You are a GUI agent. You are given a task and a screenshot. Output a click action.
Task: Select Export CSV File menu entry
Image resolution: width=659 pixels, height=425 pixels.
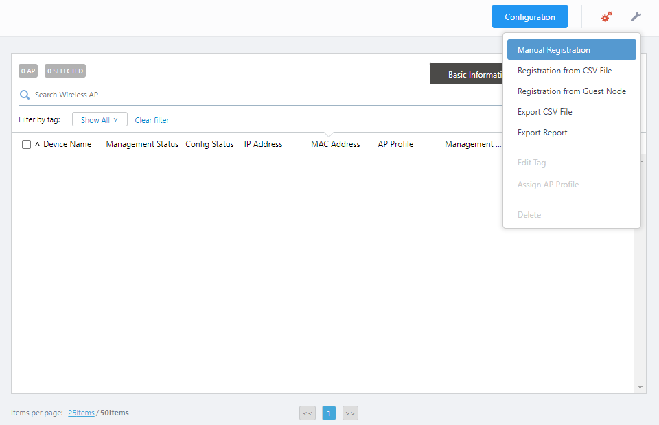click(x=544, y=112)
